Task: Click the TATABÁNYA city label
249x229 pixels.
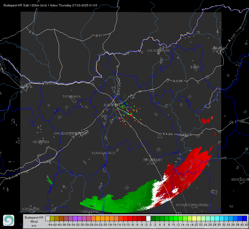Action: point(71,96)
